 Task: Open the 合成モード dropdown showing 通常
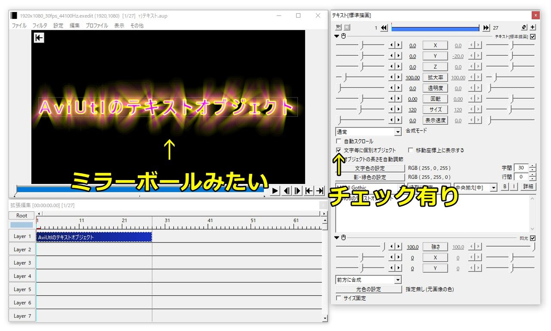pyautogui.click(x=368, y=131)
